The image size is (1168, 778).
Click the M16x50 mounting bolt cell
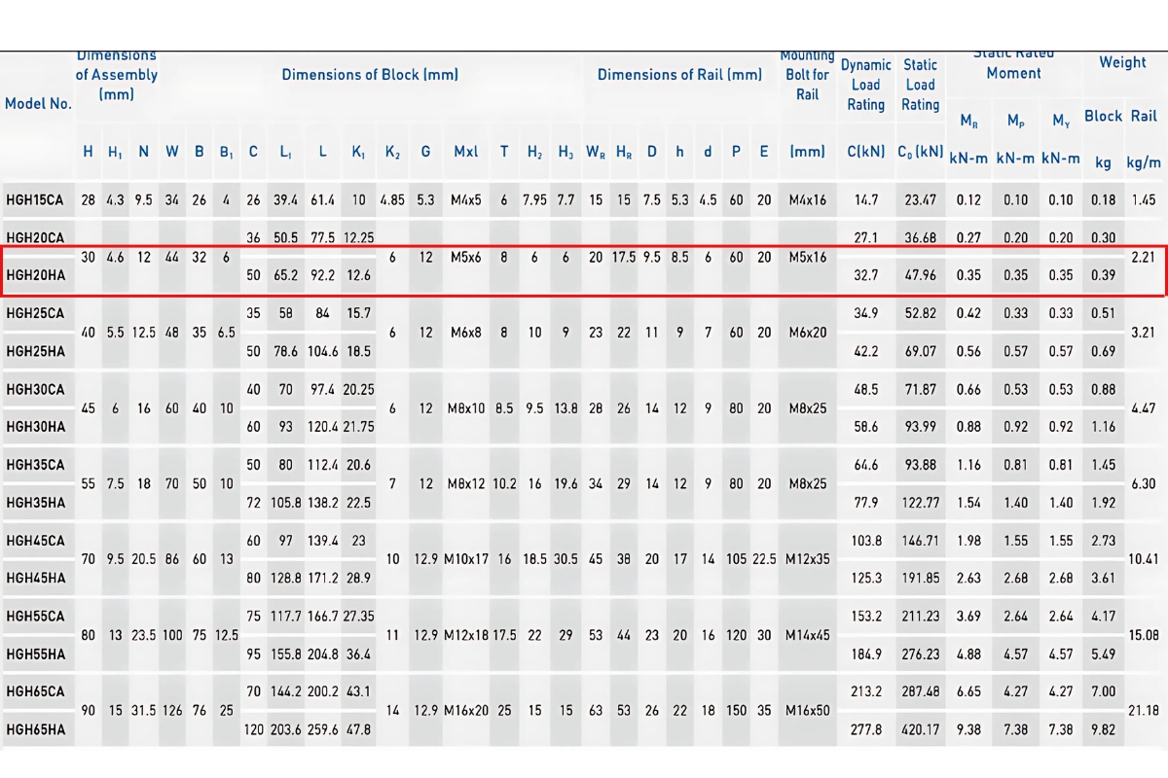point(808,710)
